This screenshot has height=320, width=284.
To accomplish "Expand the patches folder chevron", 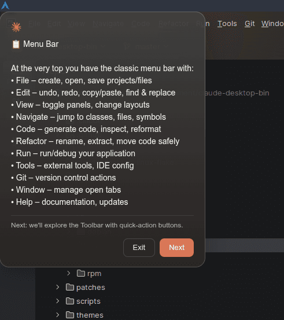I will (58, 287).
